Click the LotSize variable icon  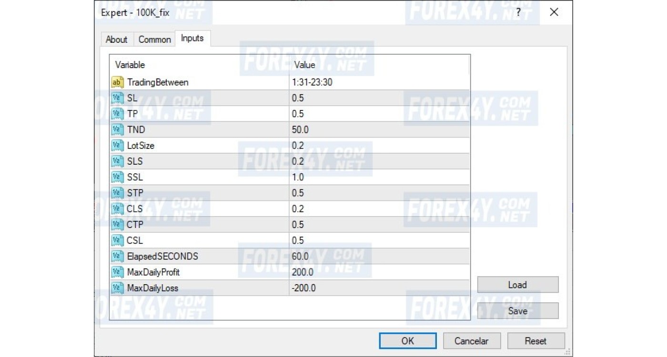(117, 145)
